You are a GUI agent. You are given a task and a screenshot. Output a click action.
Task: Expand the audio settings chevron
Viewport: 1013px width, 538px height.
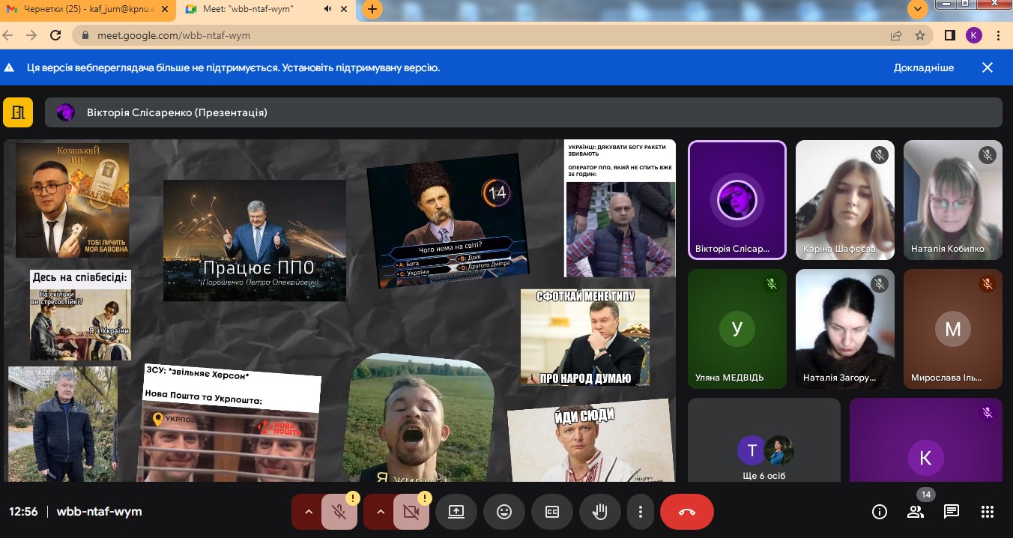pos(308,512)
